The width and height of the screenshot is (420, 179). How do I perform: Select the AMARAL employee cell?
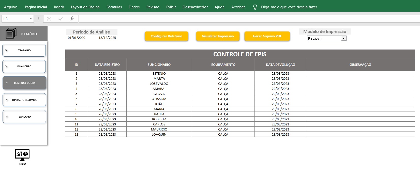point(159,89)
